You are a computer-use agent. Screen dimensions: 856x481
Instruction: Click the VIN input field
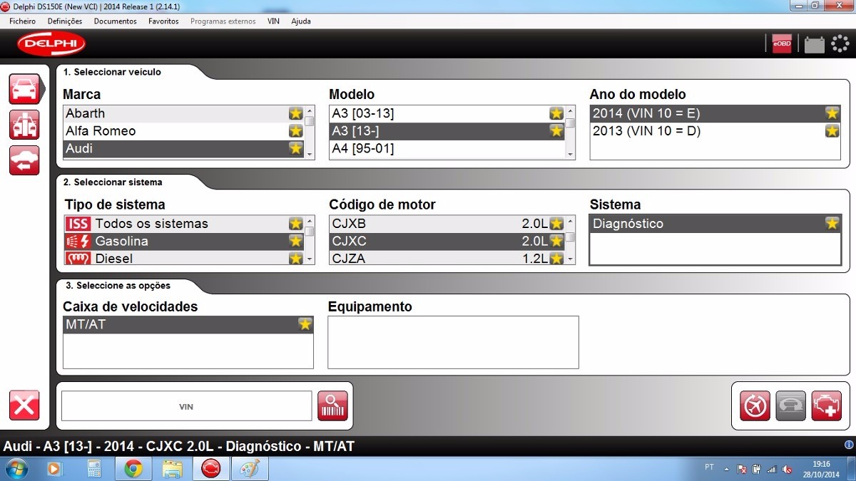pos(186,406)
